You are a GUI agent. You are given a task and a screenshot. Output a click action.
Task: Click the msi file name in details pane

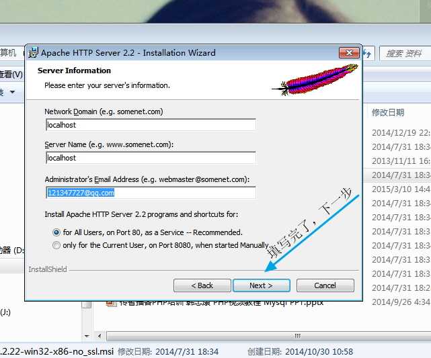click(x=57, y=352)
